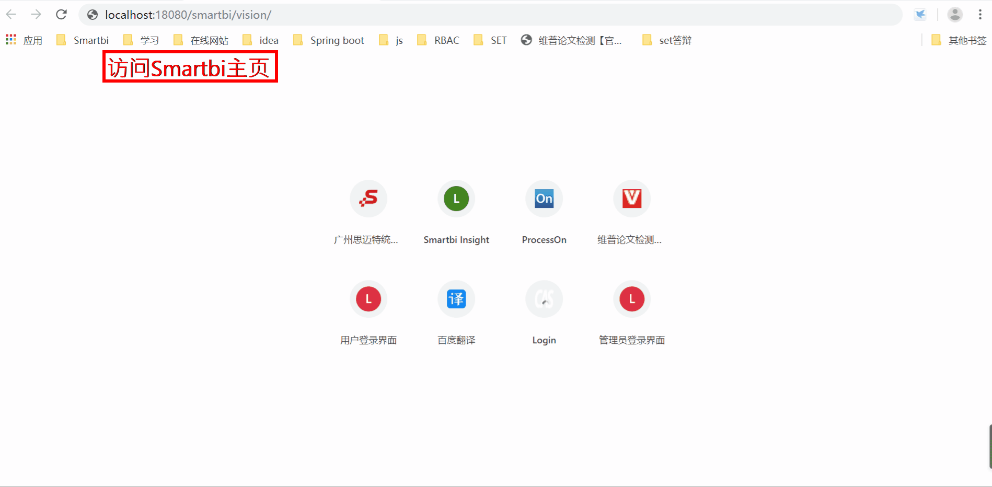The image size is (992, 487).
Task: Open the 维普论文检测 bookmark link
Action: [x=571, y=40]
